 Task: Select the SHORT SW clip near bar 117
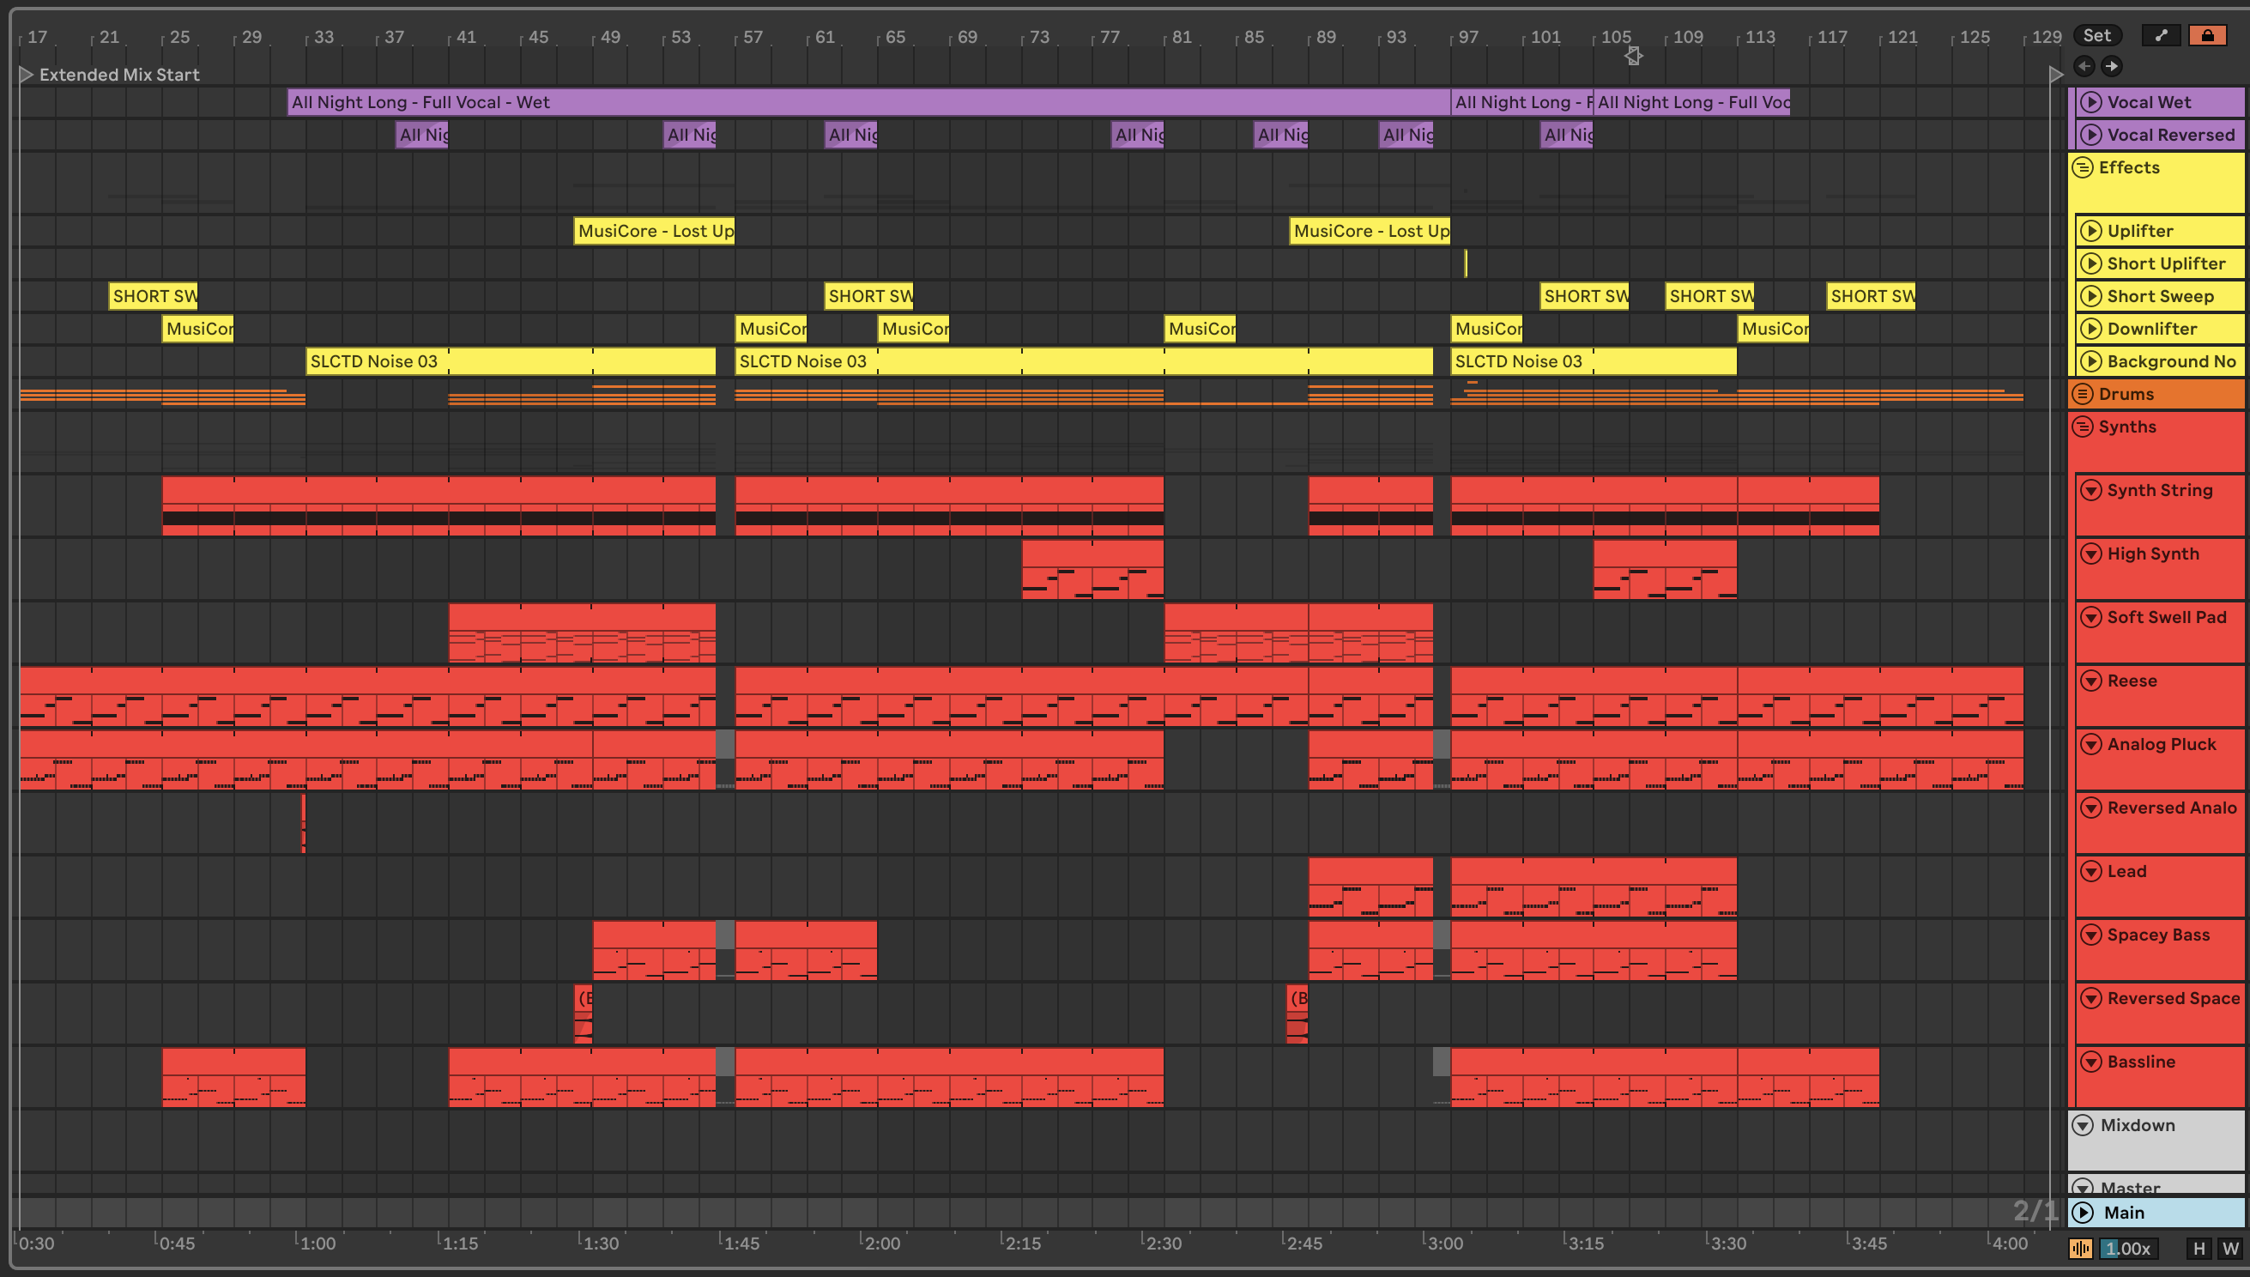coord(1872,295)
